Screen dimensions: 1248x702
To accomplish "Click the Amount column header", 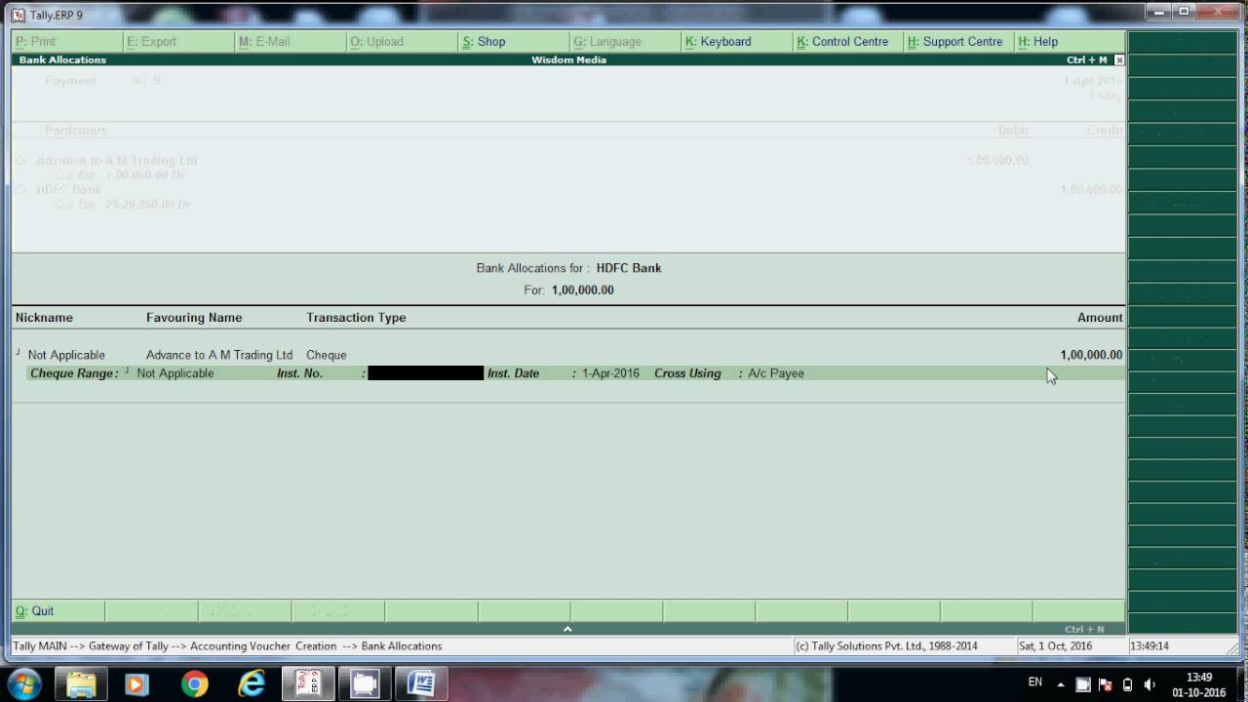I will [1100, 318].
